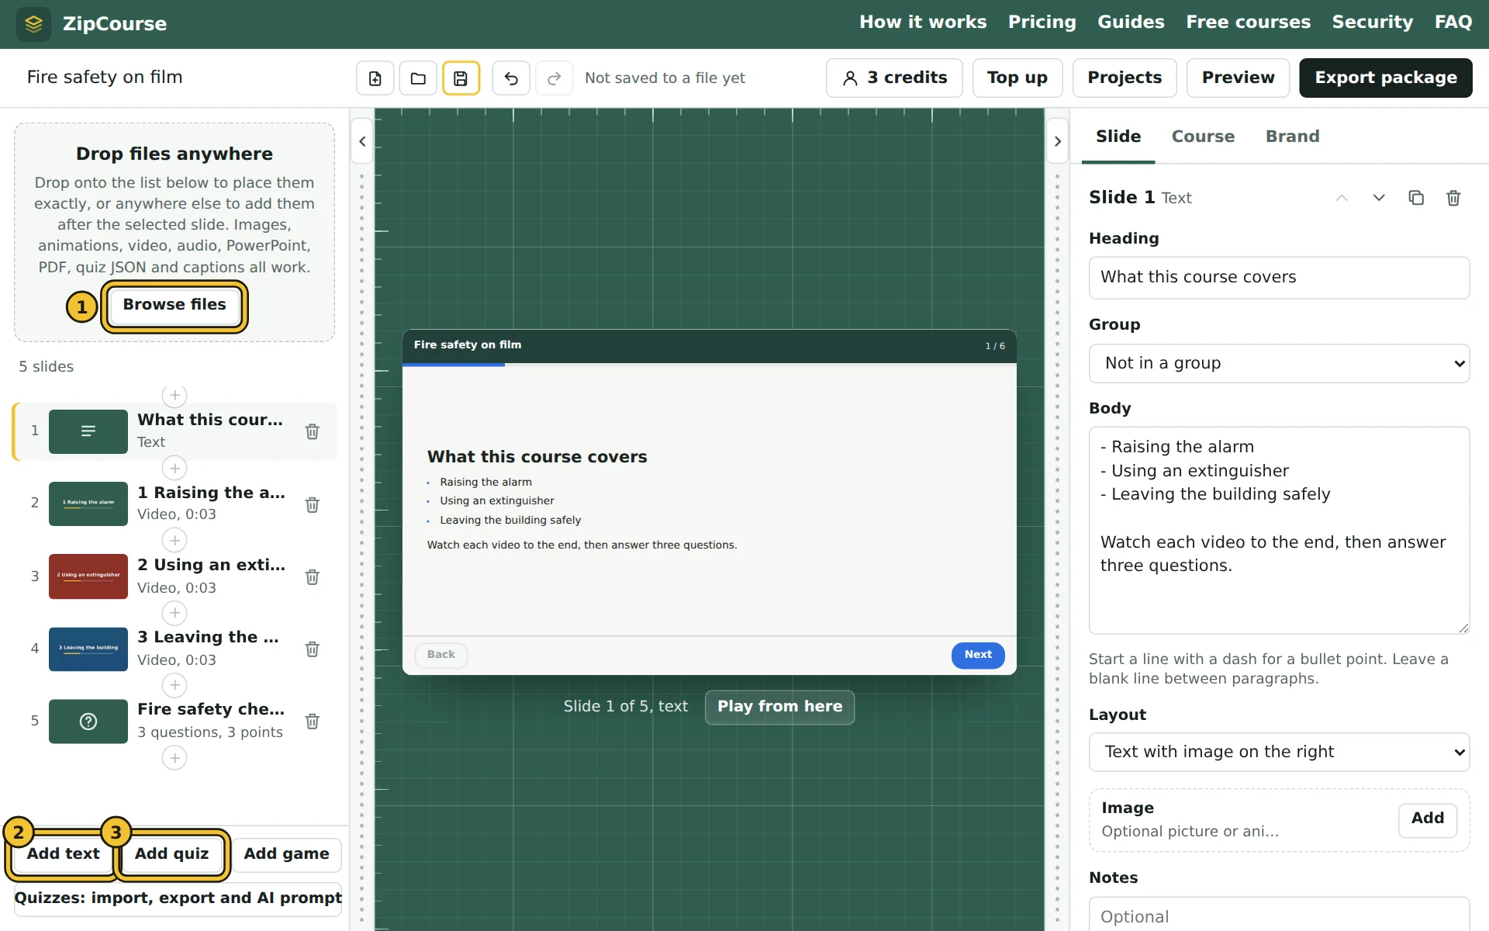Image resolution: width=1489 pixels, height=931 pixels.
Task: Open the 'How it works' nav item
Action: [923, 22]
